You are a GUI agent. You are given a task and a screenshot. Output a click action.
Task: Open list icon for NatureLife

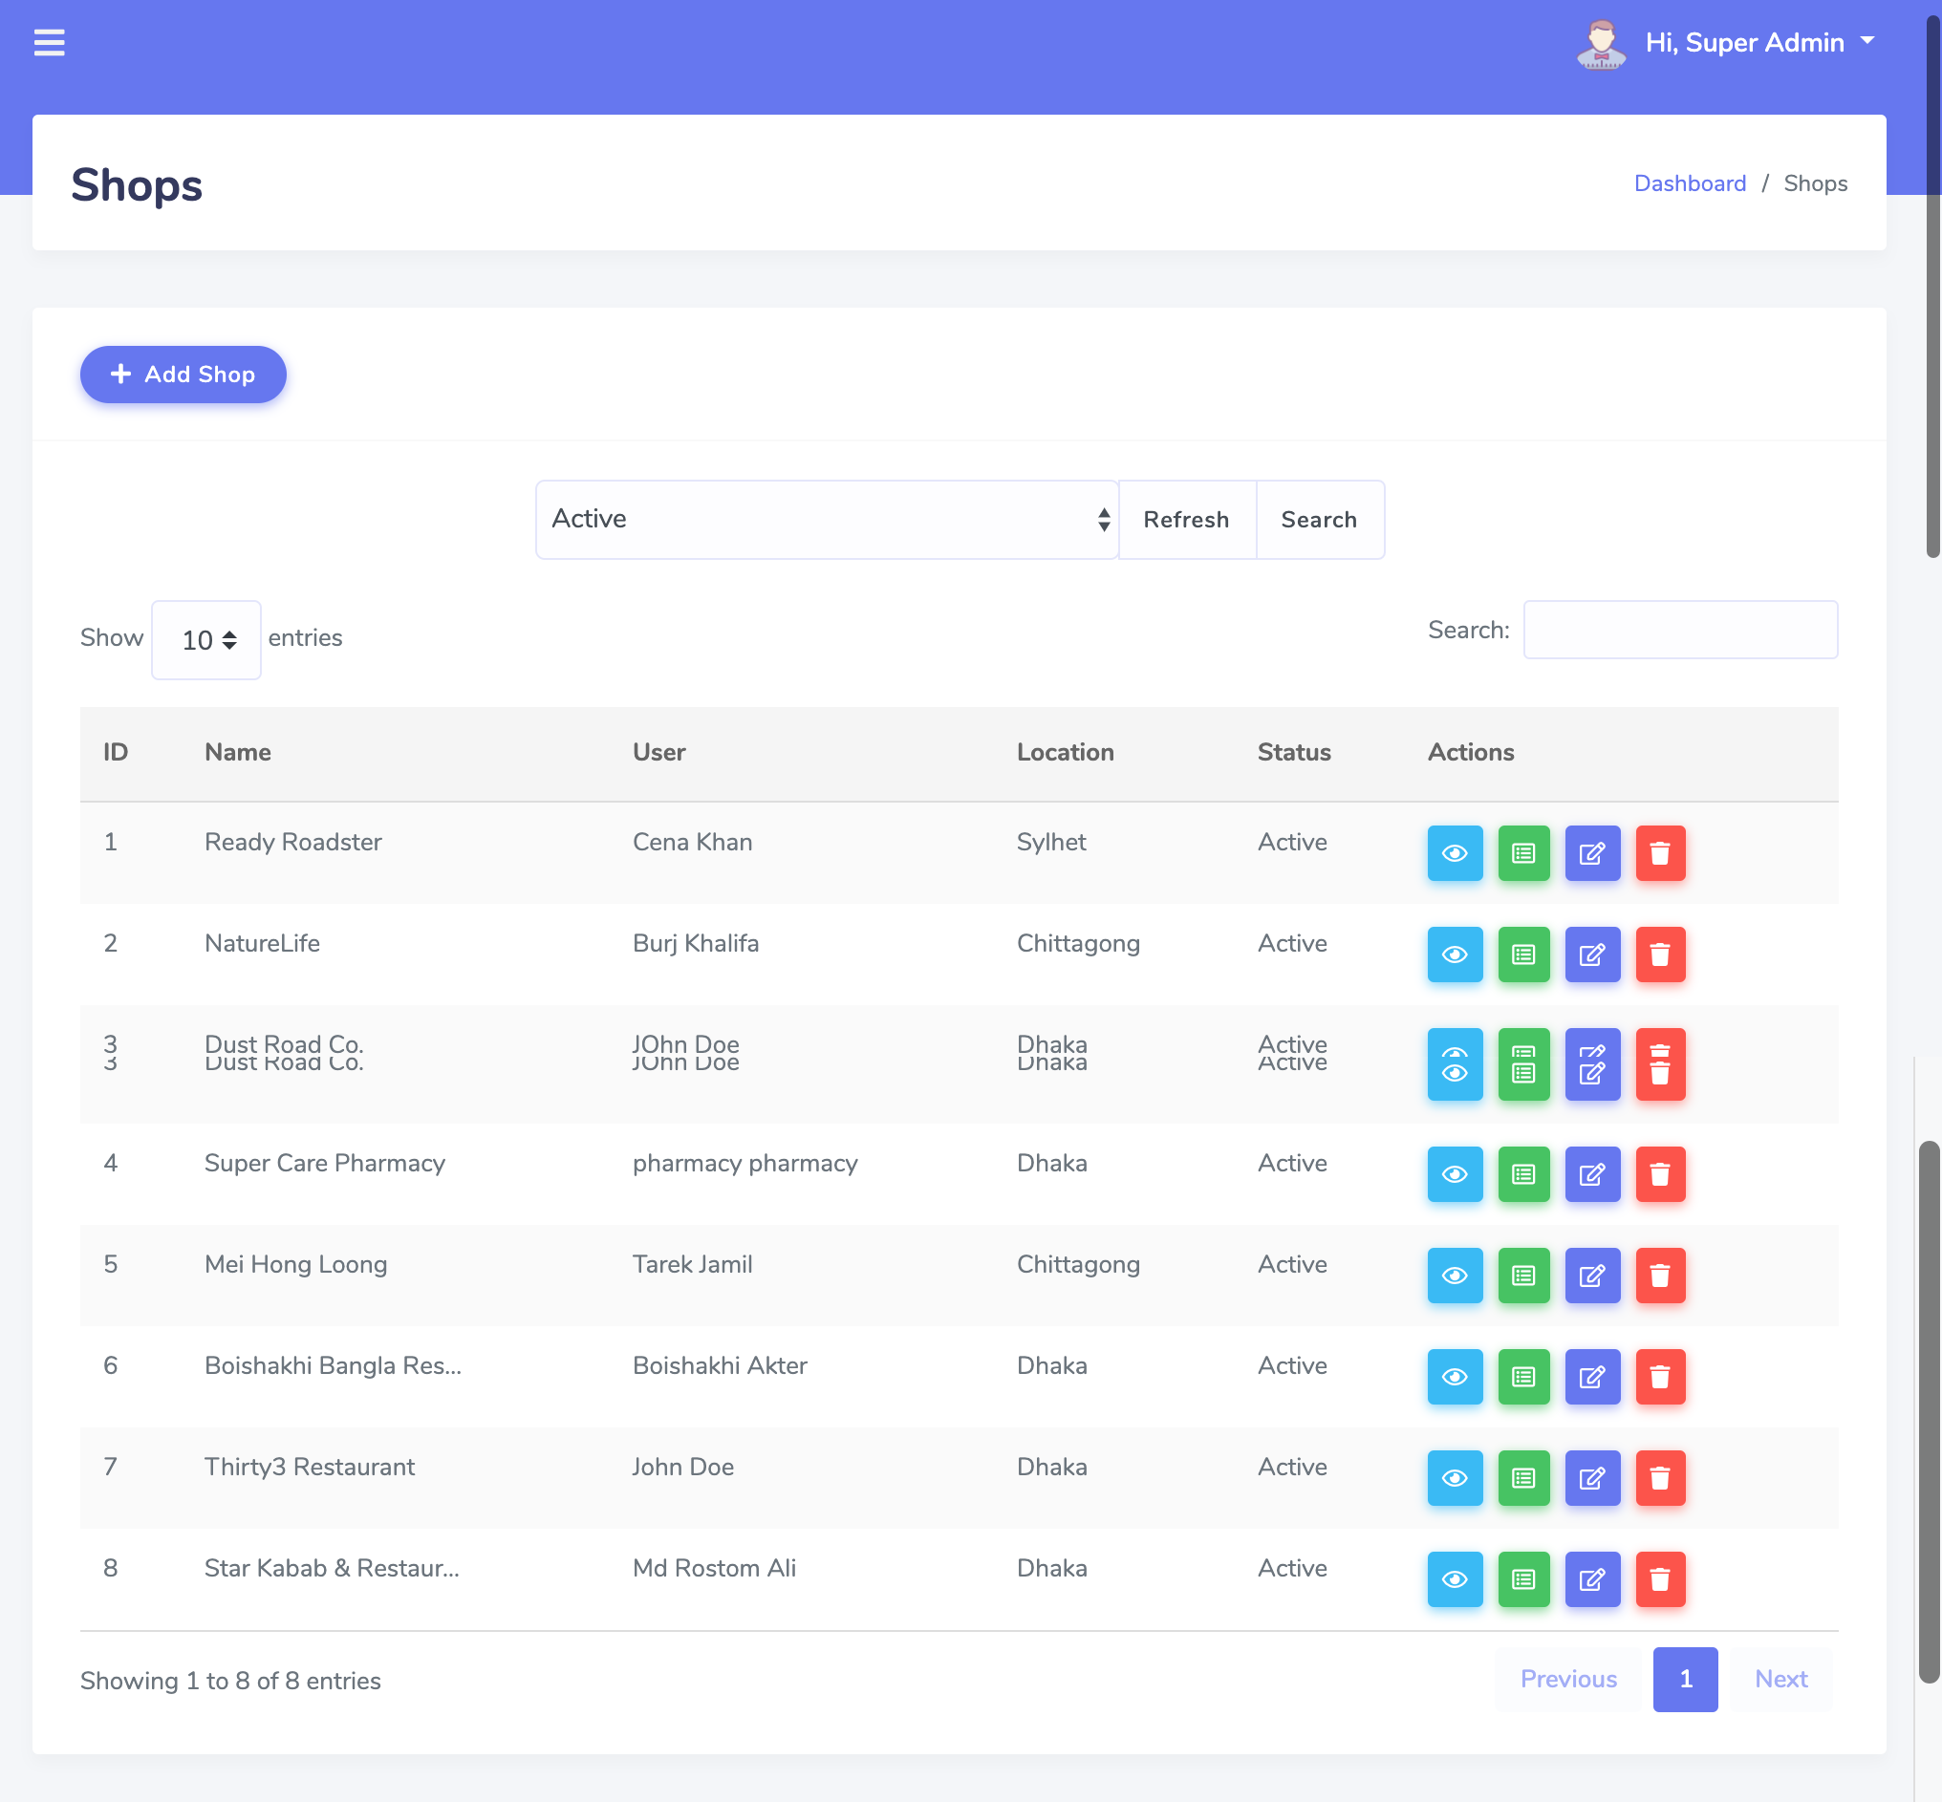[x=1522, y=955]
